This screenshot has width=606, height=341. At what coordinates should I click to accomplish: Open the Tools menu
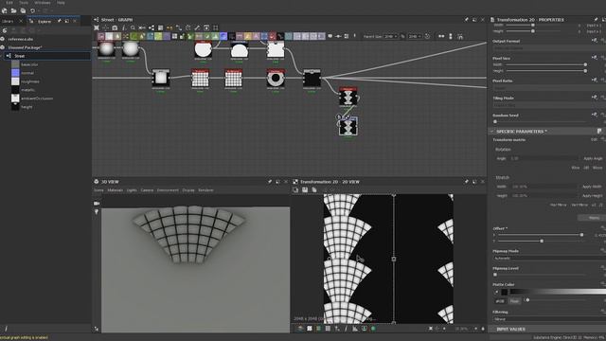[x=24, y=3]
